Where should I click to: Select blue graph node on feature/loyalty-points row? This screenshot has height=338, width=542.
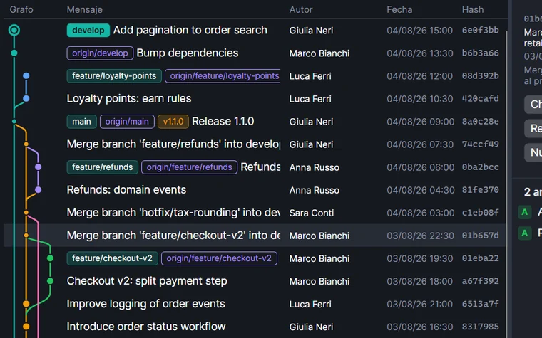[26, 76]
